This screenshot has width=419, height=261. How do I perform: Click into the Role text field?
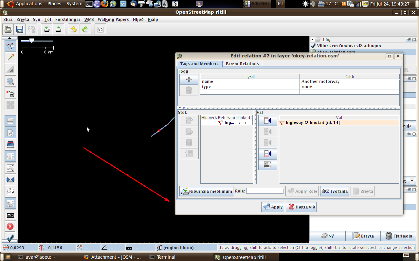(264, 191)
